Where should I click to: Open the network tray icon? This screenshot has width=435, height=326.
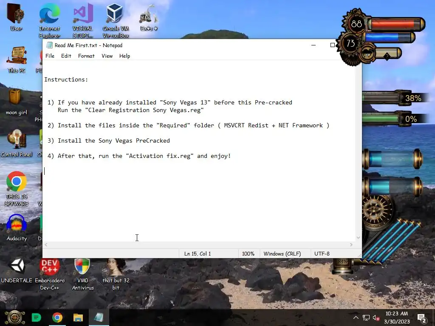coord(366,318)
